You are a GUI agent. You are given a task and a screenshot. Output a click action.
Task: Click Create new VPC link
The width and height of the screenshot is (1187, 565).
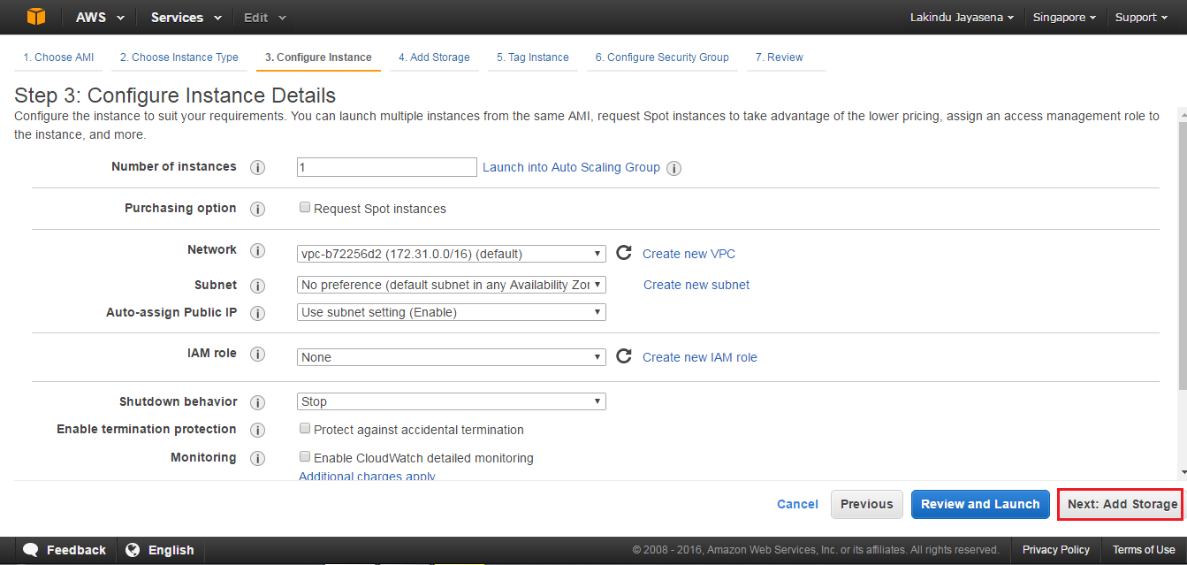689,254
